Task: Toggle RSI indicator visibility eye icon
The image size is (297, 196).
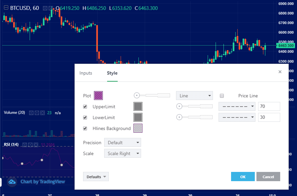Action: [x=24, y=145]
